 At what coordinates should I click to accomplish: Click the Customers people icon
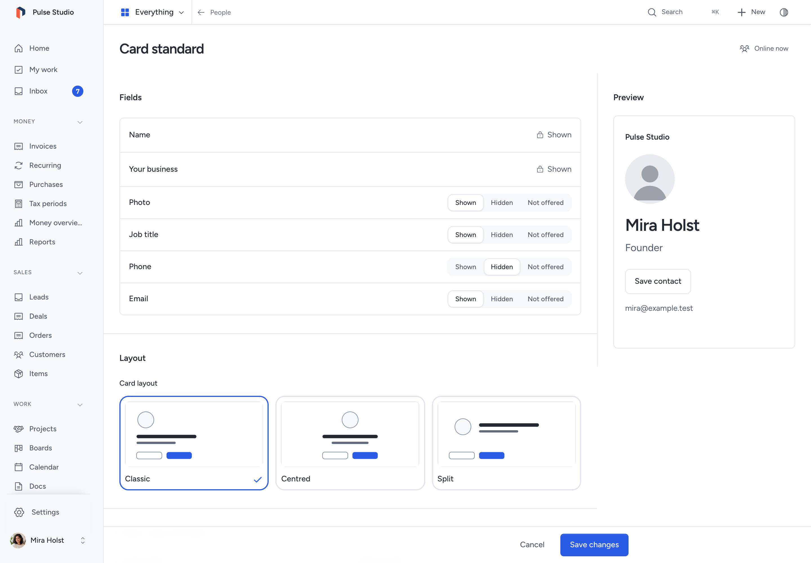tap(19, 354)
